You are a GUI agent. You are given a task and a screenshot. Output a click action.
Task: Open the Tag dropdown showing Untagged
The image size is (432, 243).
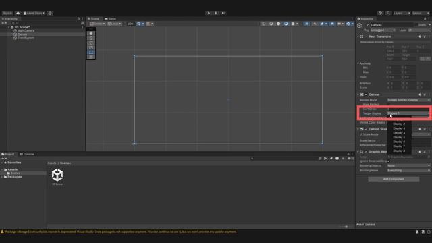coord(383,30)
